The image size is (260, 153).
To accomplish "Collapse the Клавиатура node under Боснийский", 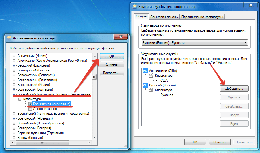I will [20, 99].
